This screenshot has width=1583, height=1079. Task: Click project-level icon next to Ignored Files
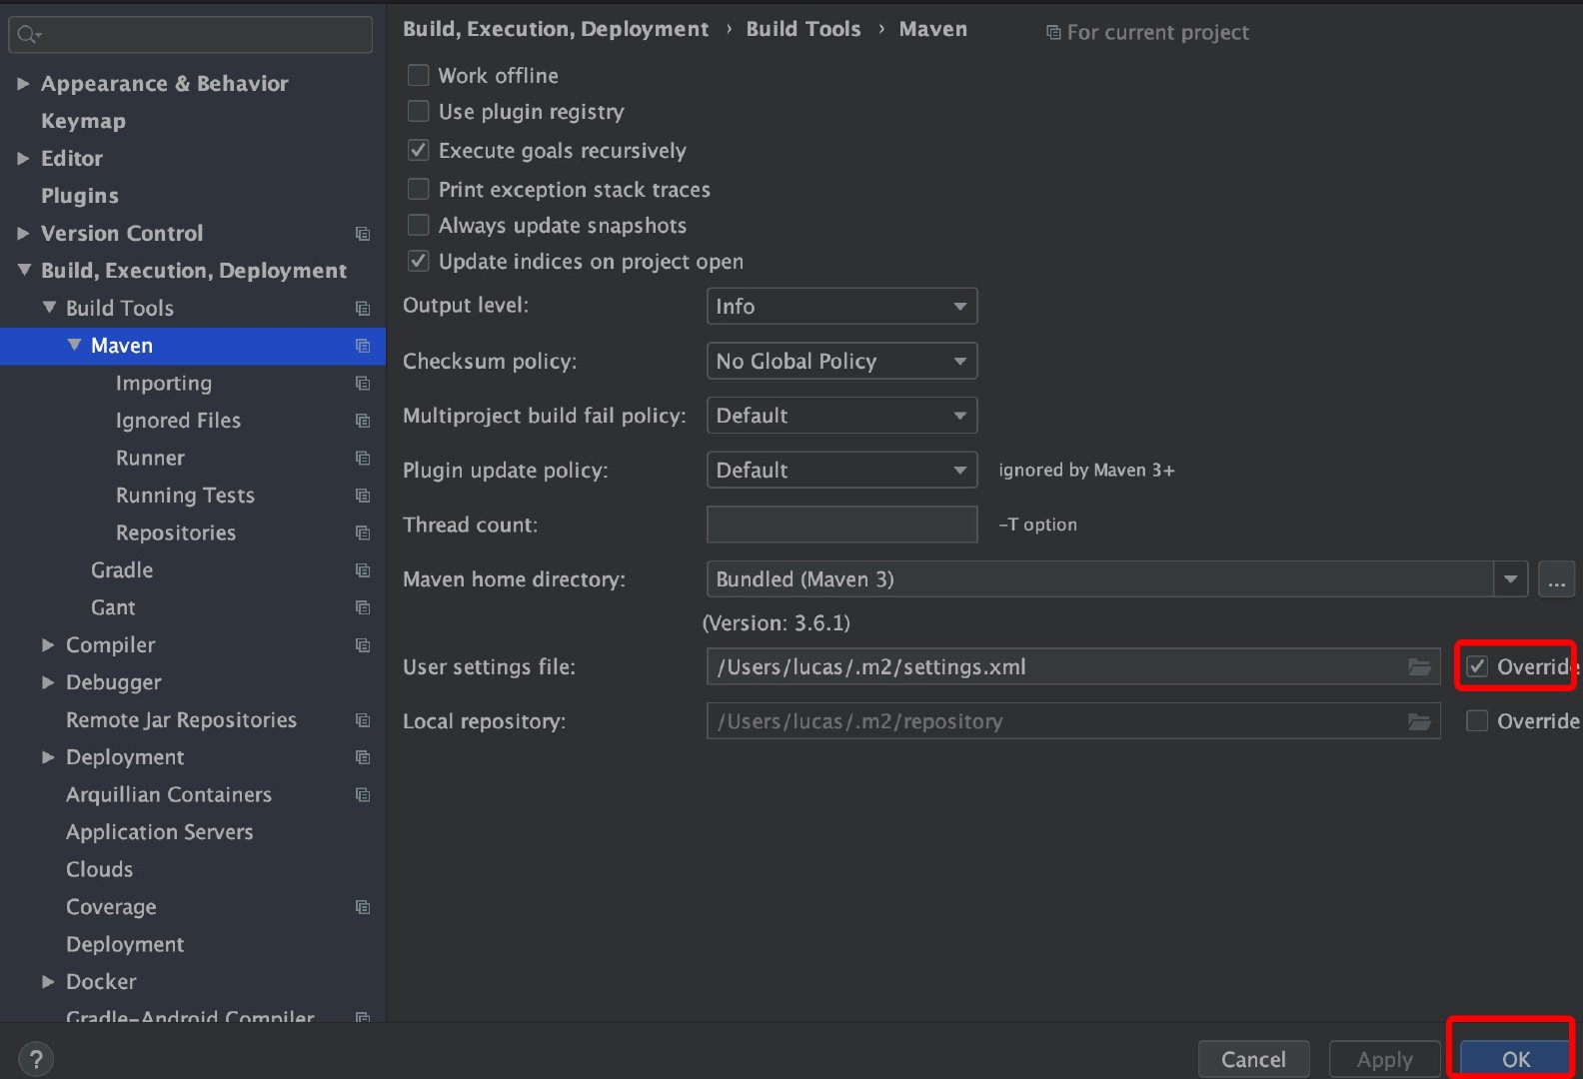pyautogui.click(x=363, y=421)
